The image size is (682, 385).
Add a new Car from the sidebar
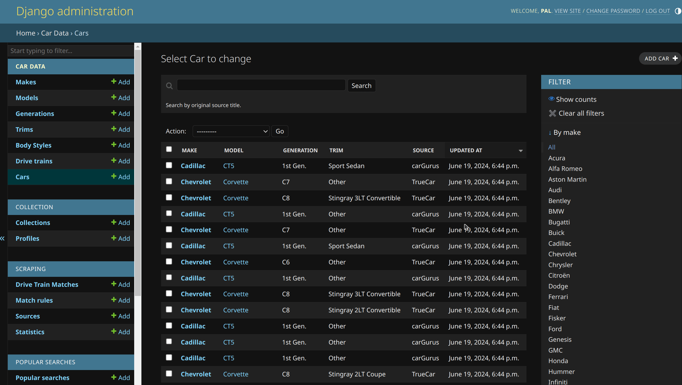pyautogui.click(x=121, y=177)
